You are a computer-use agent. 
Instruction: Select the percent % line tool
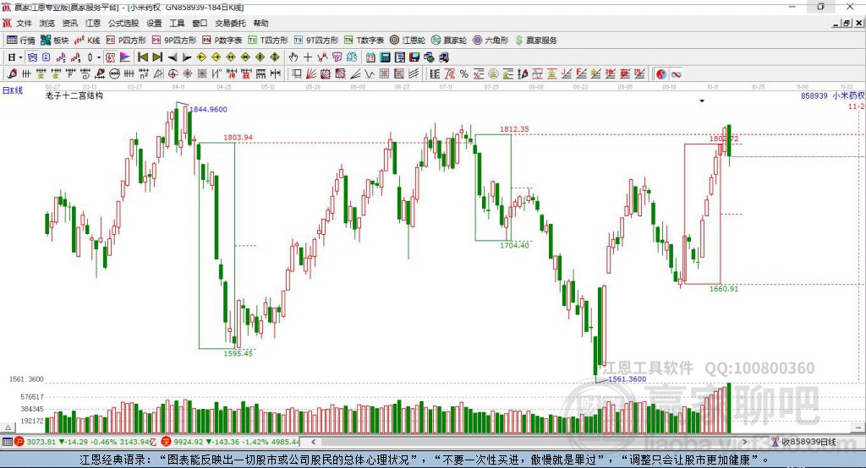[x=464, y=73]
